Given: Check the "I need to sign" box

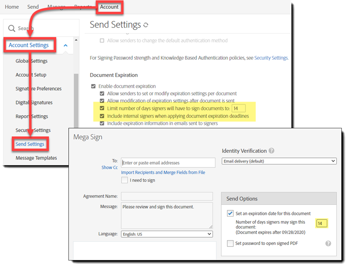Looking at the screenshot, I should pyautogui.click(x=124, y=180).
